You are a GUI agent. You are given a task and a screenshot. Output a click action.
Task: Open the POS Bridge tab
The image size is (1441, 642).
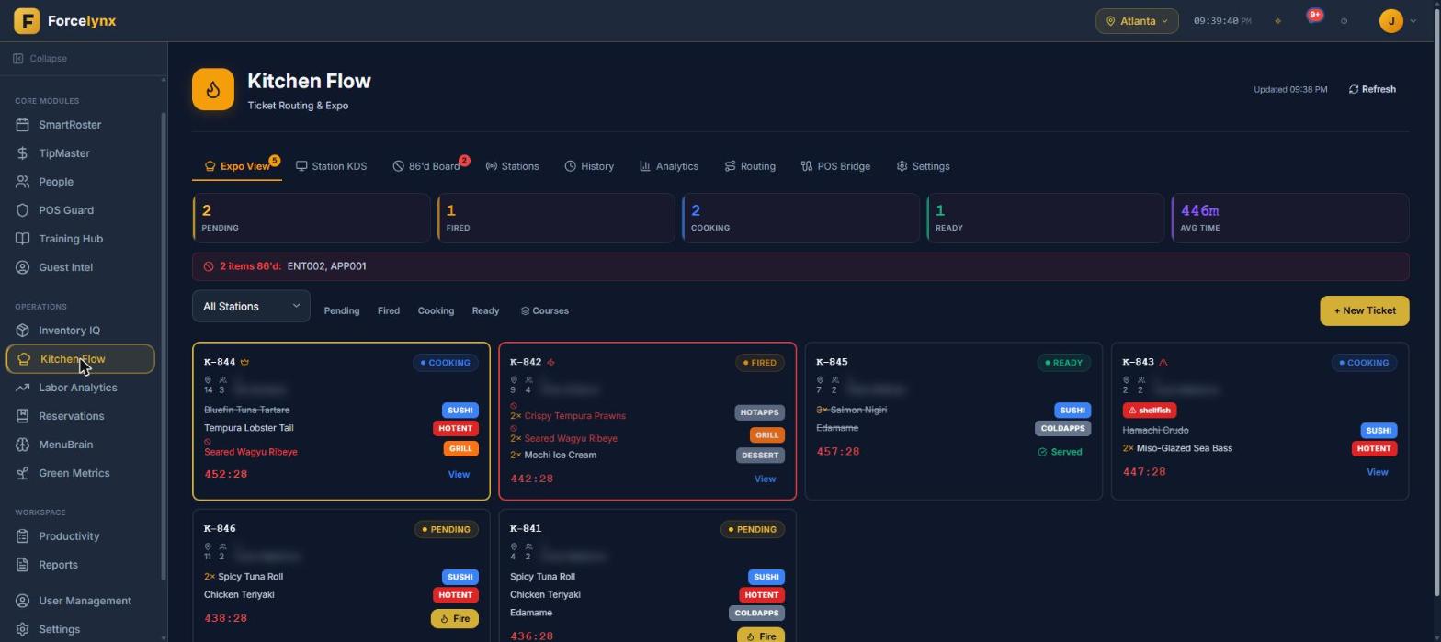point(835,166)
